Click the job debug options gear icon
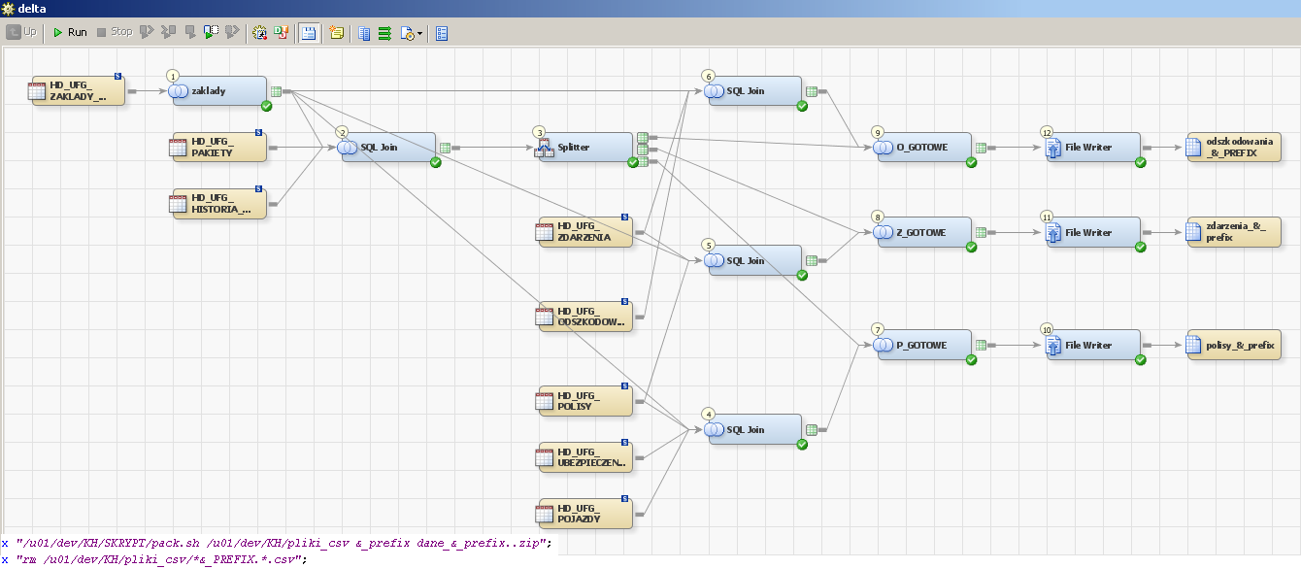Screen dimensions: 1301x569 click(259, 32)
